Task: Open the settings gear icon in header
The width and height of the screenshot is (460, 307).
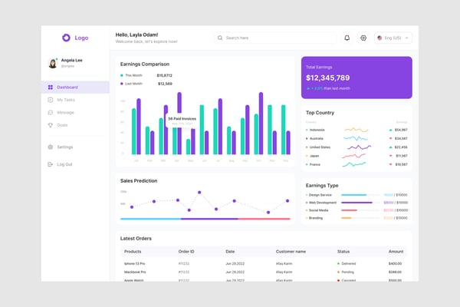Action: (x=363, y=38)
